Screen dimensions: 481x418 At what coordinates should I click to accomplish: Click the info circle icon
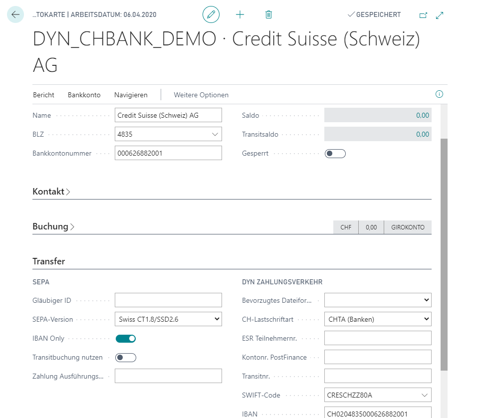(x=439, y=94)
